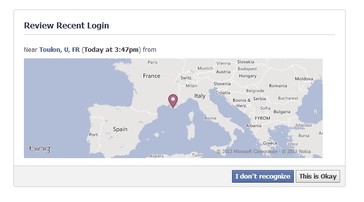Click the Romania label on the map

click(278, 86)
